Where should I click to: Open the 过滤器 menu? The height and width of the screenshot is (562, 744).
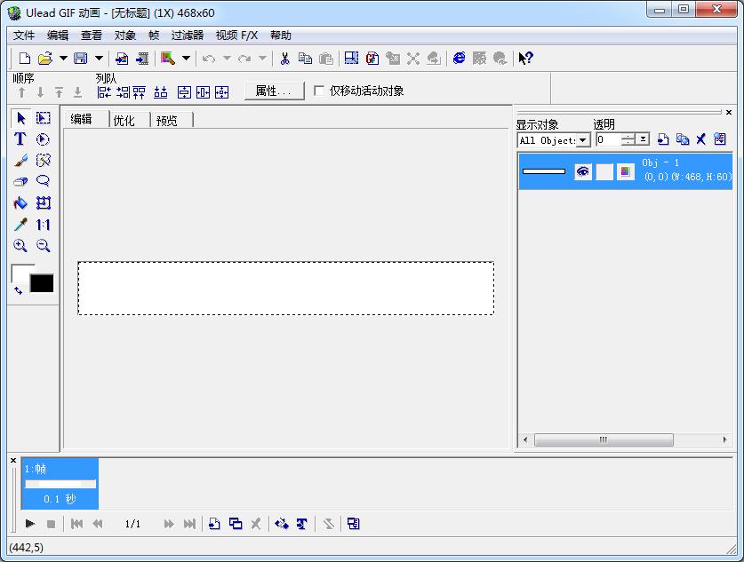[x=187, y=36]
